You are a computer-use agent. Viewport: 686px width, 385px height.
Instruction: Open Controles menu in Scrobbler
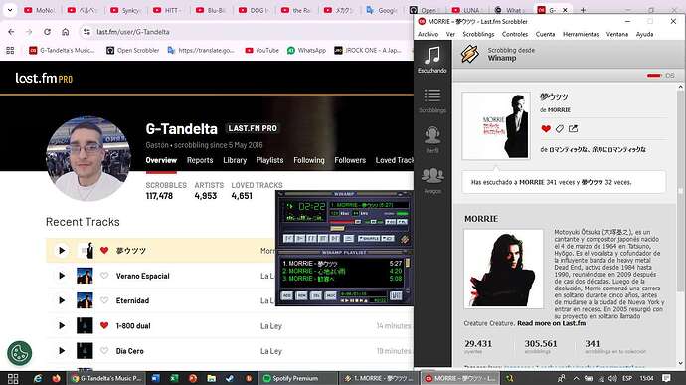[x=515, y=34]
